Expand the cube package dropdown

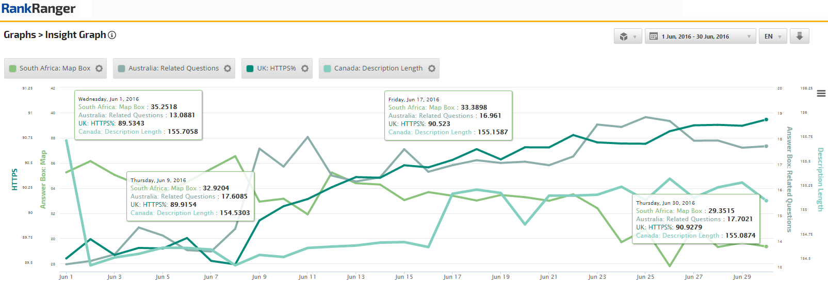click(x=628, y=37)
